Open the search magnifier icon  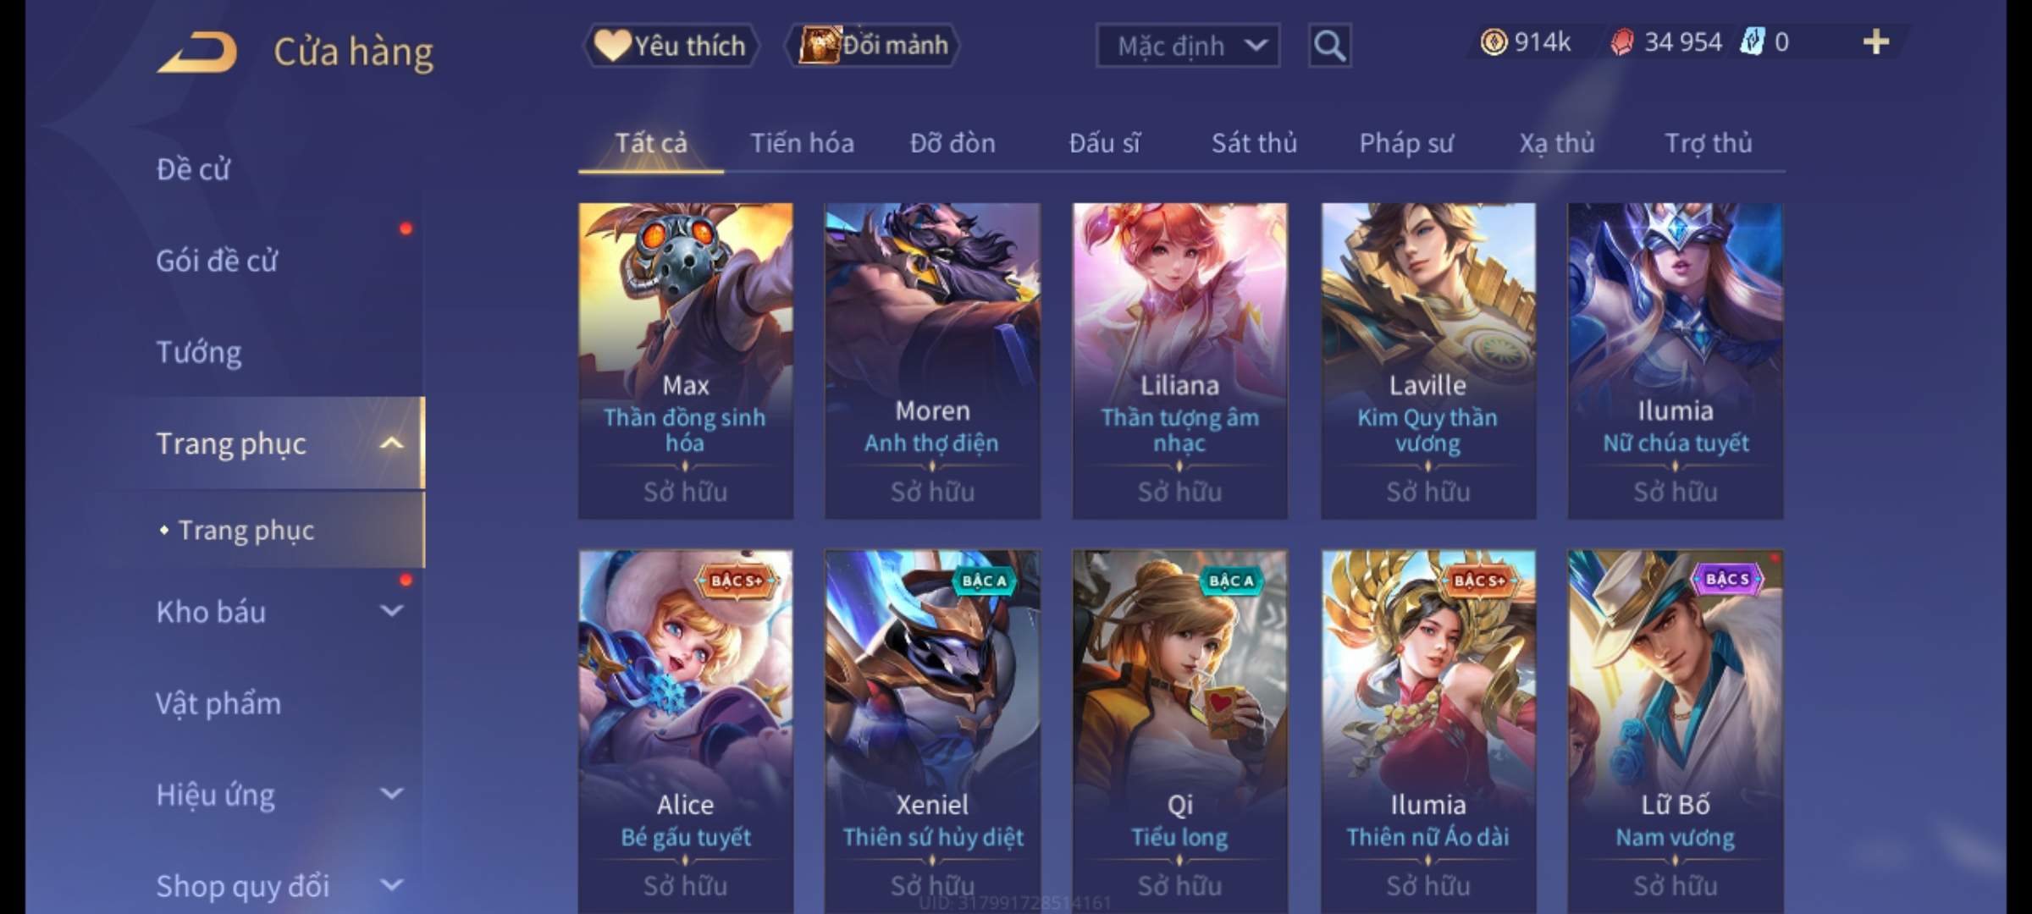click(x=1329, y=46)
